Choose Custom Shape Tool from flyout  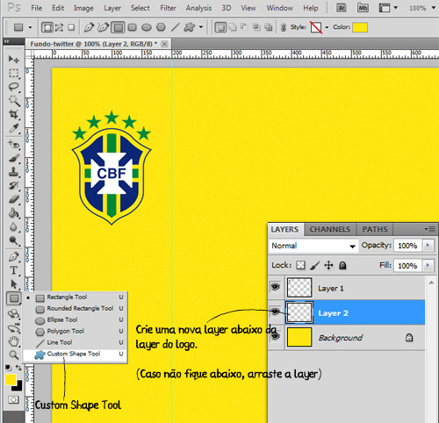pos(76,354)
